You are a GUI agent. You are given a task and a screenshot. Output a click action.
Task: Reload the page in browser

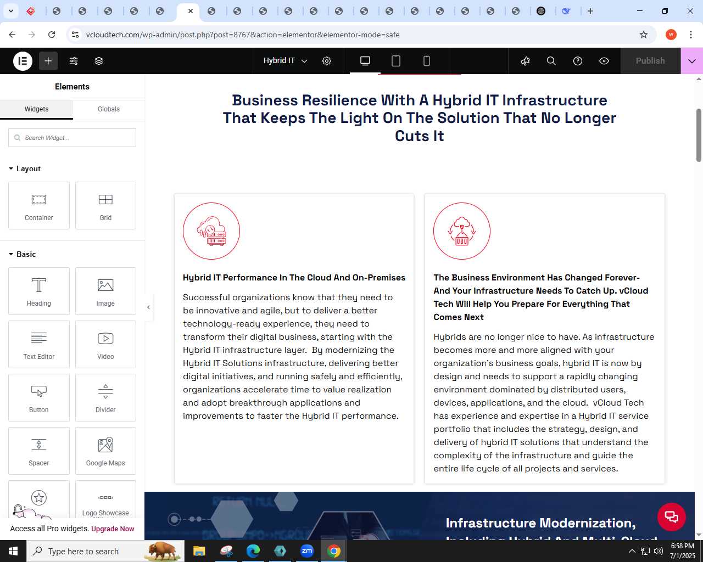[x=52, y=35]
